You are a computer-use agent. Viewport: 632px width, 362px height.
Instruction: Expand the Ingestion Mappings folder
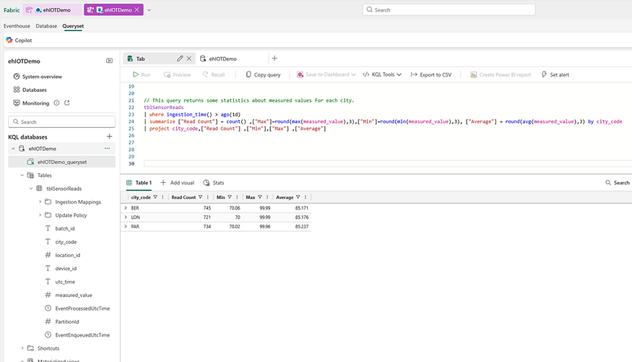click(40, 202)
